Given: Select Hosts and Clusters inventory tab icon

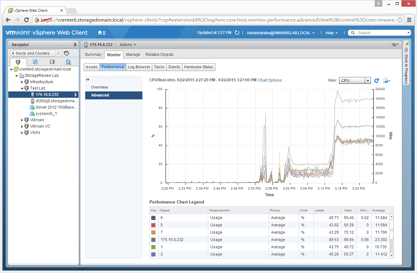Looking at the screenshot, I should pos(18,62).
